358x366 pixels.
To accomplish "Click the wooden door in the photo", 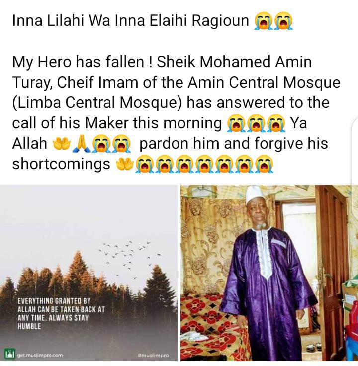I will coord(332,269).
